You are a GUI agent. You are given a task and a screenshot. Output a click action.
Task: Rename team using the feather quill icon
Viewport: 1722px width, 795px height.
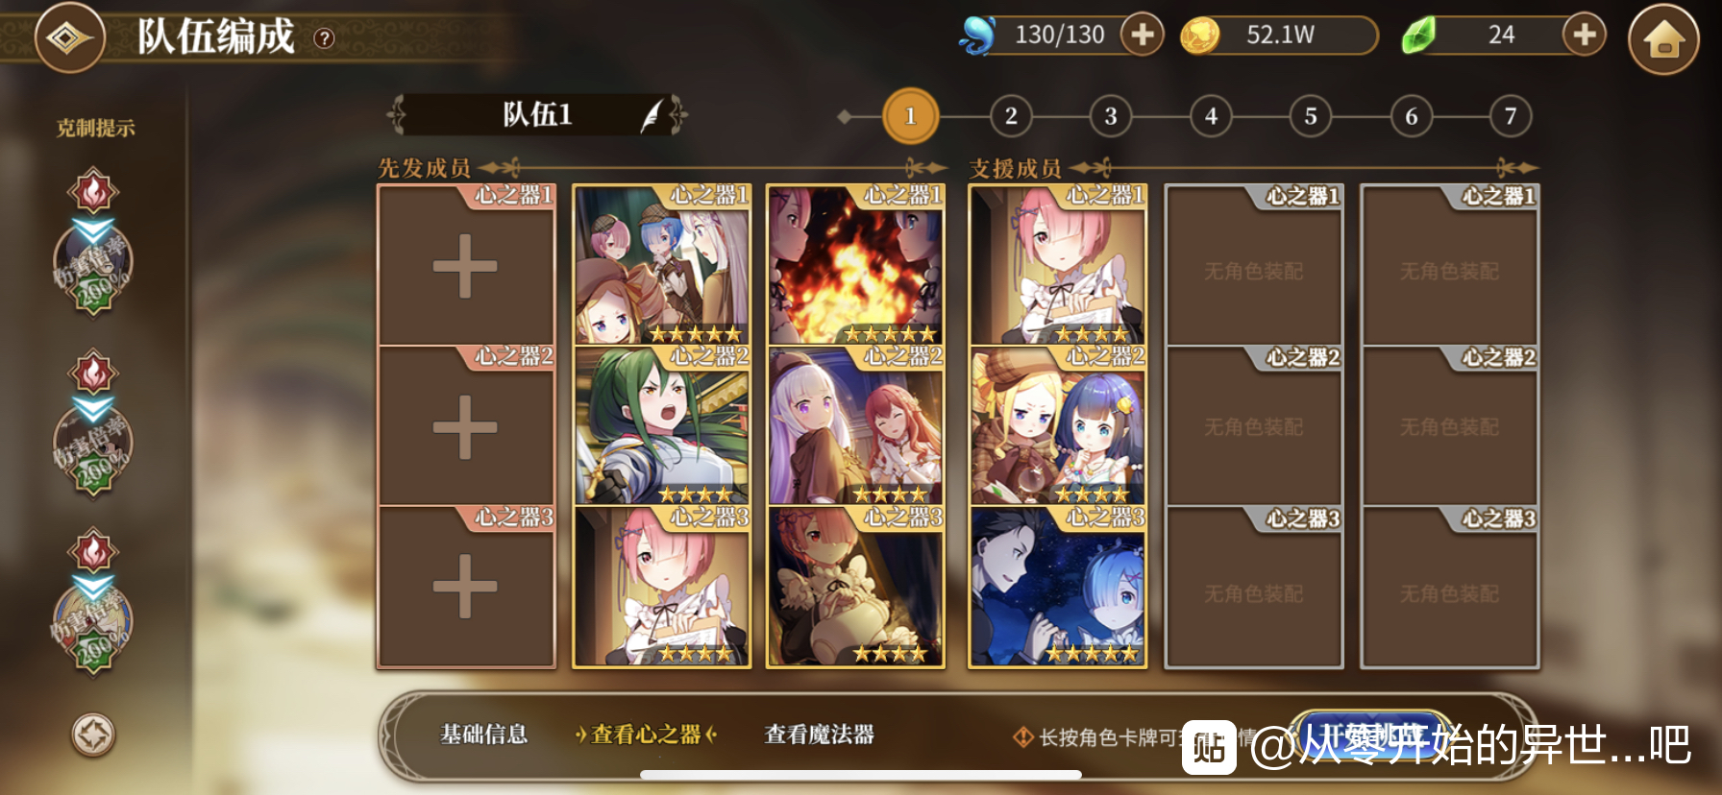tap(652, 115)
